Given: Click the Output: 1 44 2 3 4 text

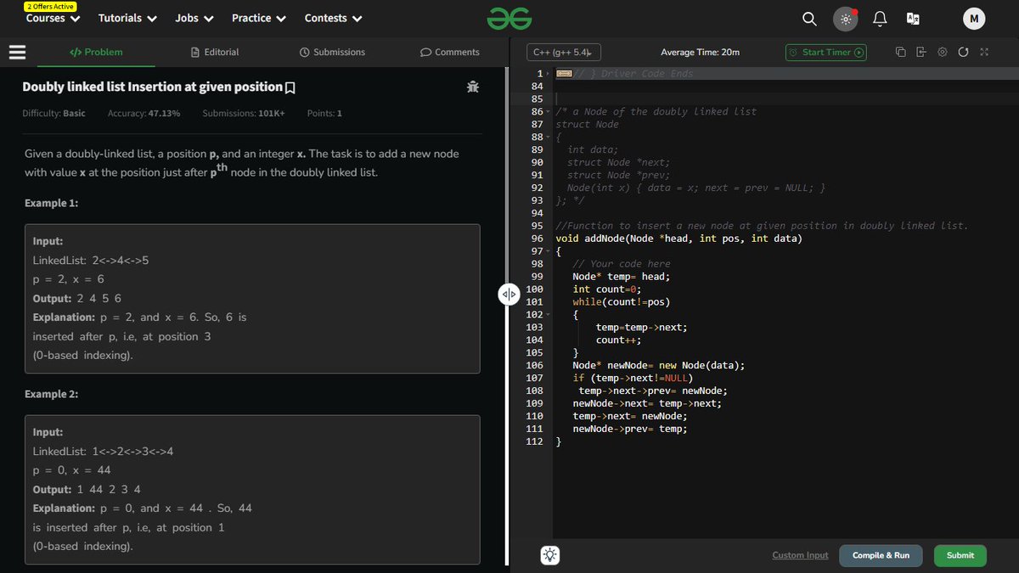Looking at the screenshot, I should point(87,490).
